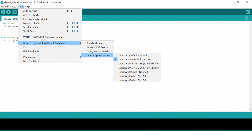Select Digispark (1mhz - No USB) board

pyautogui.click(x=137, y=80)
